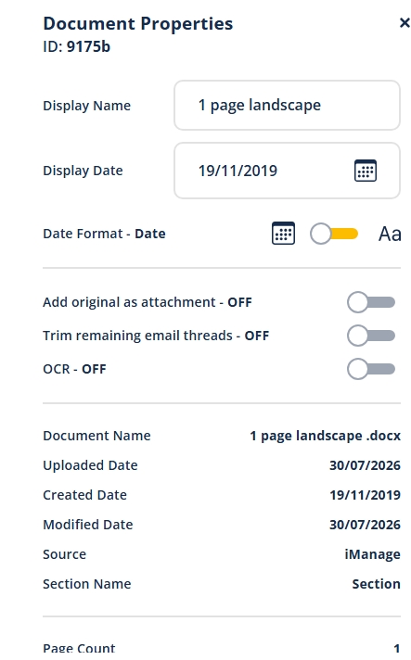
Task: Select the Created Date value 19/11/2019
Action: (x=365, y=495)
